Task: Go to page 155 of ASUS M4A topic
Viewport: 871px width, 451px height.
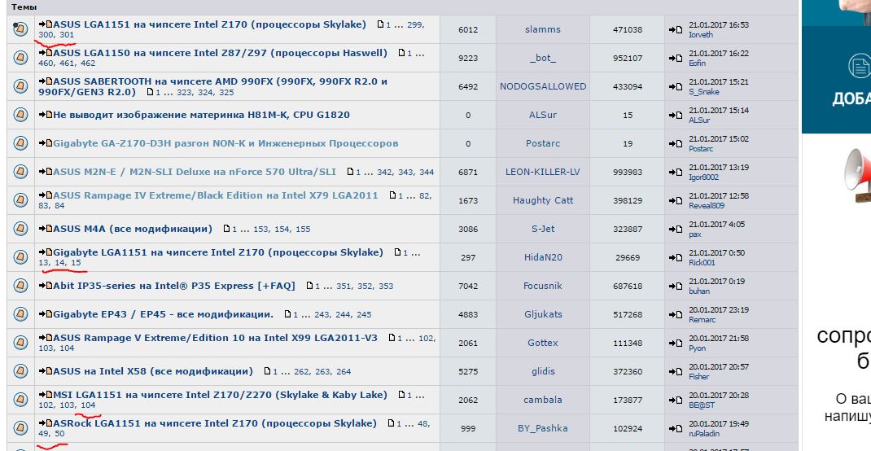Action: pos(304,230)
